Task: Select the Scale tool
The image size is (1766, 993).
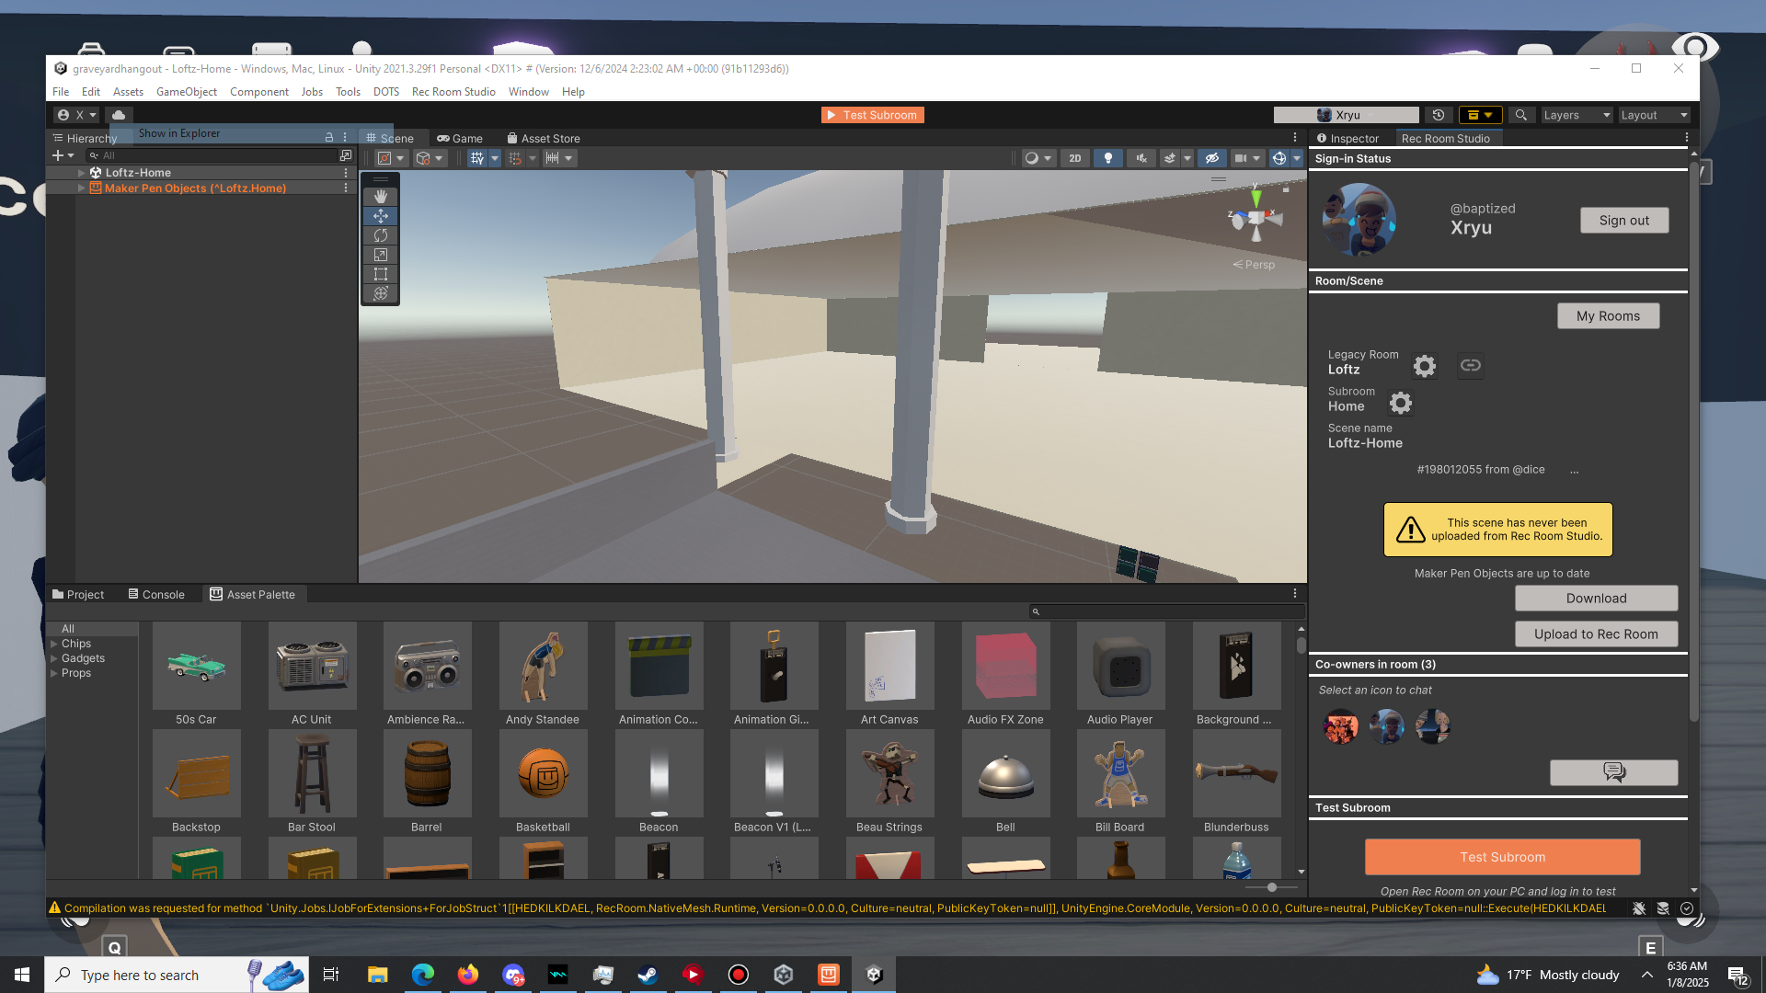Action: point(380,255)
